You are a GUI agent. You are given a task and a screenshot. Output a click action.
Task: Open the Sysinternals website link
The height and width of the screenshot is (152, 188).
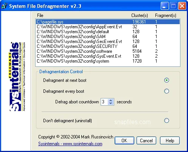coord(70,144)
